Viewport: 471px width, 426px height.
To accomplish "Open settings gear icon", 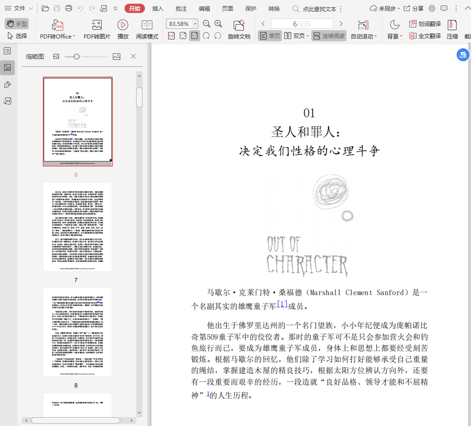I will click(432, 8).
